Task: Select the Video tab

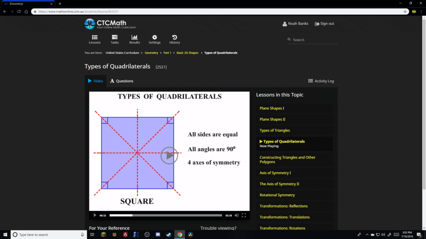Action: [x=96, y=81]
